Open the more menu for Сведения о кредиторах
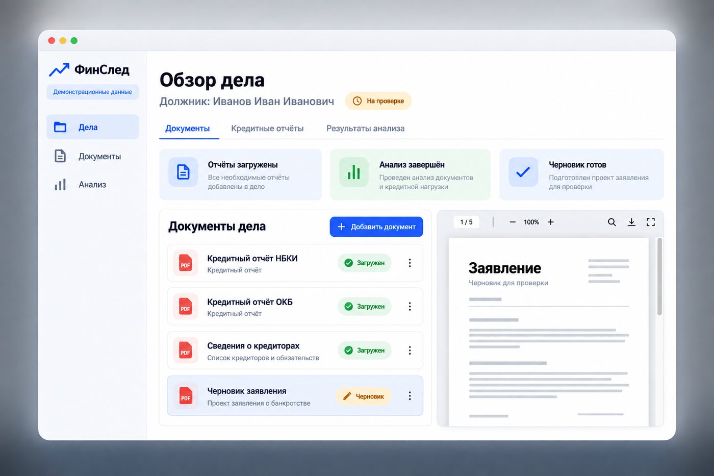 click(410, 350)
